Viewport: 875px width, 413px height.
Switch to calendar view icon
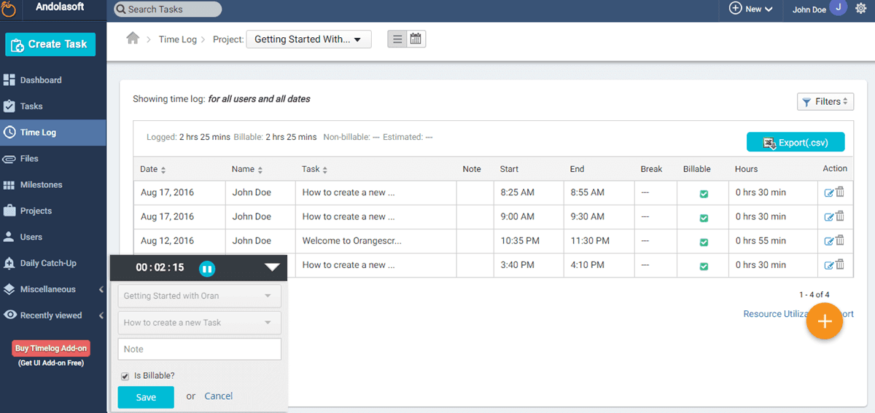coord(416,39)
